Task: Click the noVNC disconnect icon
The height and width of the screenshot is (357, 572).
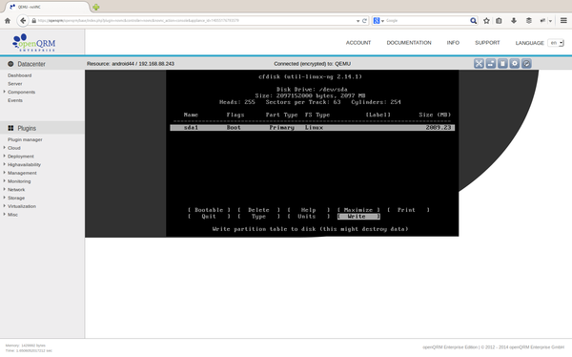Action: click(526, 64)
